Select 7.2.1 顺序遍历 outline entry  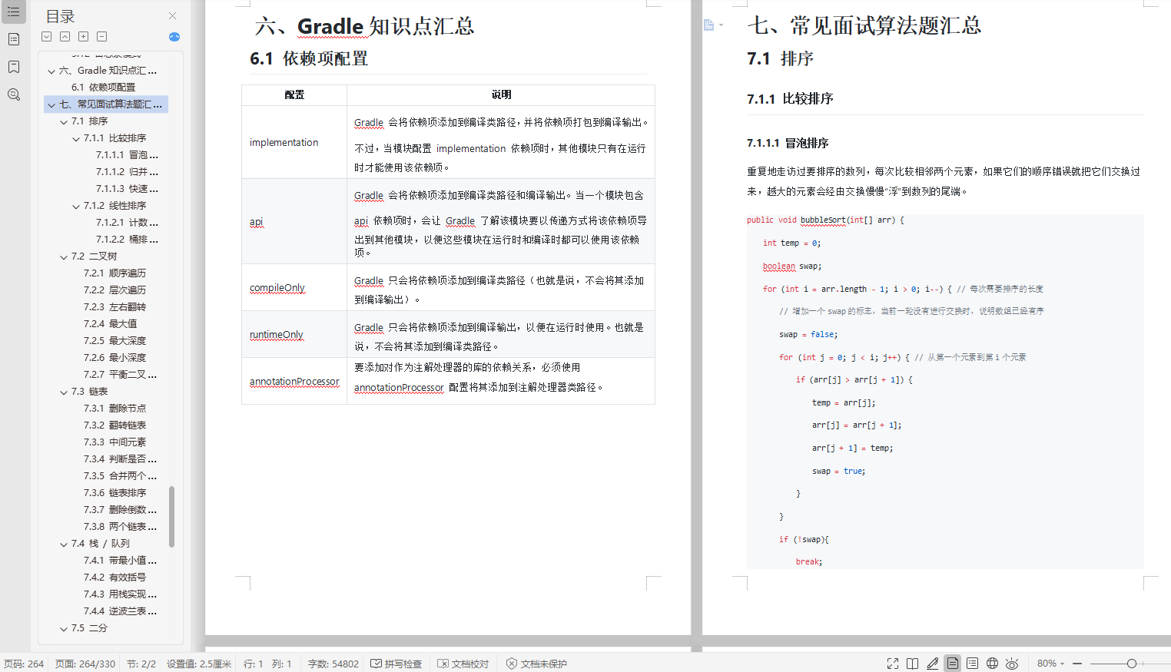(x=114, y=273)
